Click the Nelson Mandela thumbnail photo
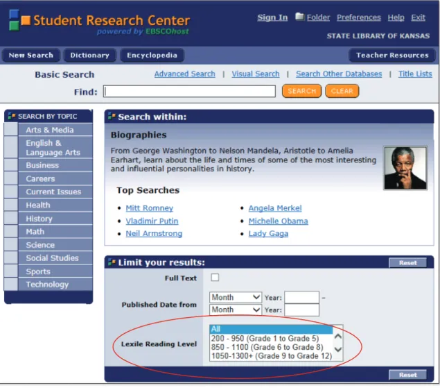 [x=405, y=168]
